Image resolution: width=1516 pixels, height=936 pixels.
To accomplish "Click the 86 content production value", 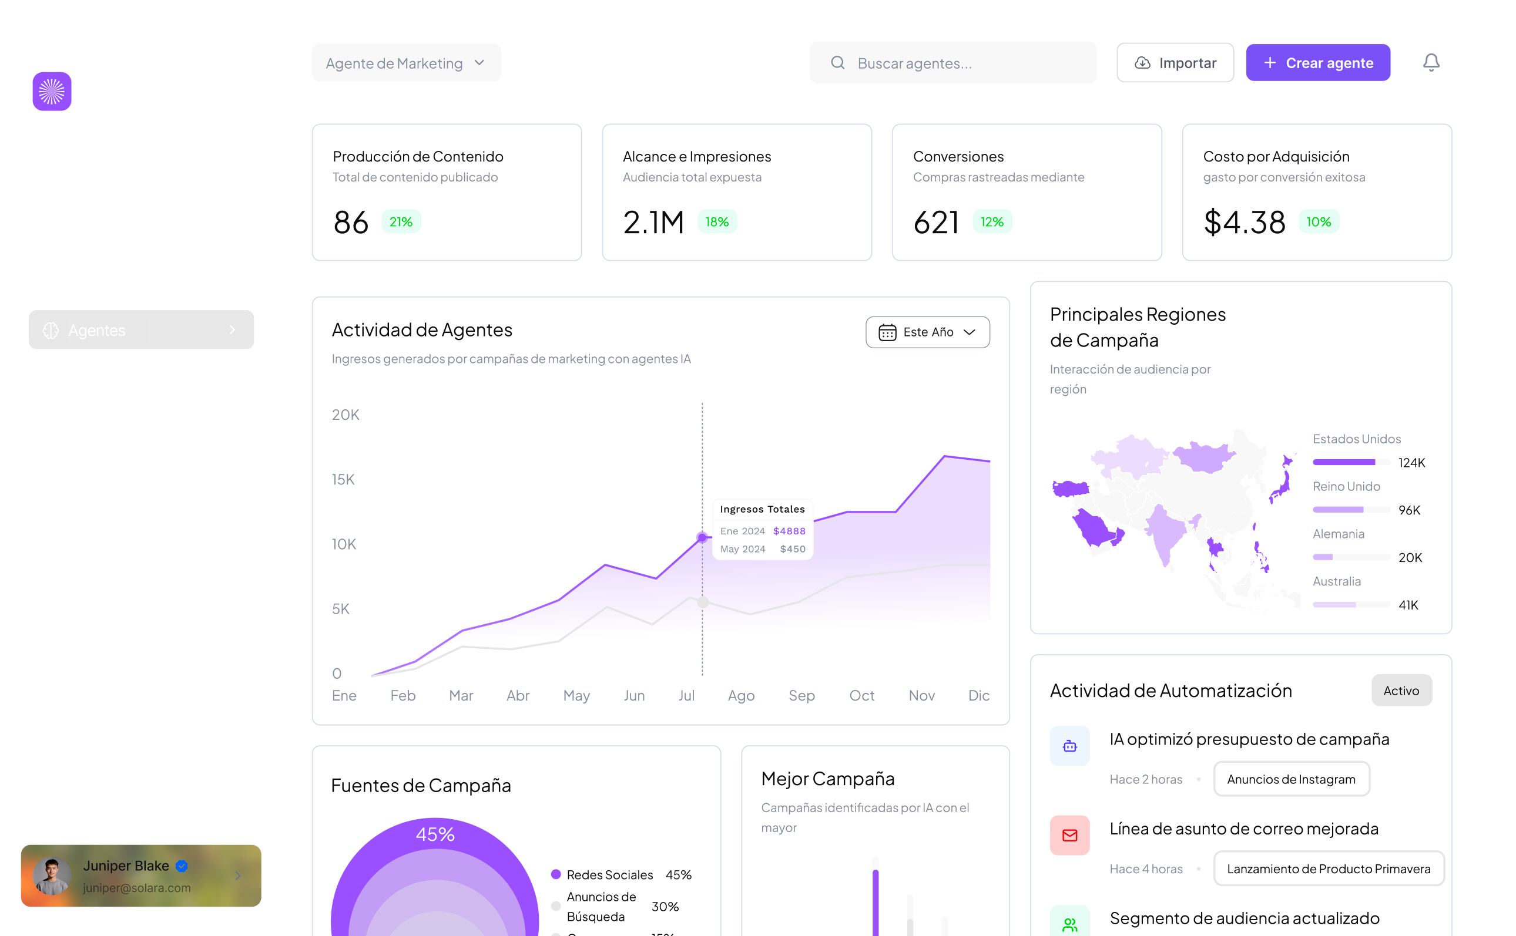I will (x=351, y=222).
